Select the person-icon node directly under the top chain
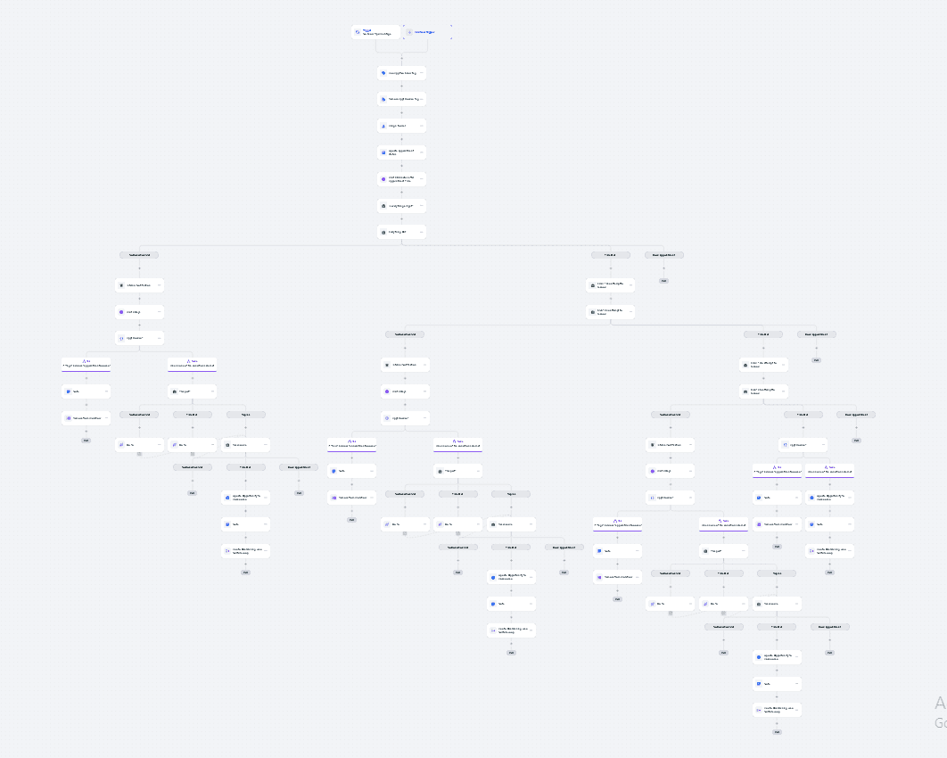The width and height of the screenshot is (947, 758). (401, 126)
